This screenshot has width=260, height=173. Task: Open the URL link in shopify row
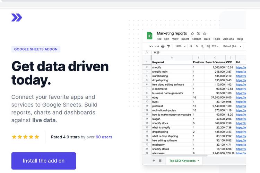coord(241,67)
